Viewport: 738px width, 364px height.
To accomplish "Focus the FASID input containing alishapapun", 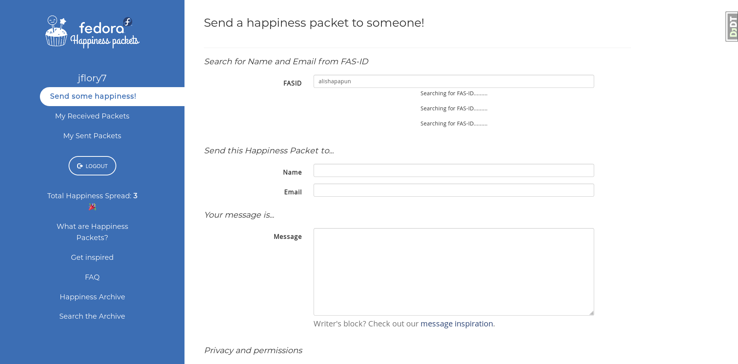I will (x=453, y=81).
